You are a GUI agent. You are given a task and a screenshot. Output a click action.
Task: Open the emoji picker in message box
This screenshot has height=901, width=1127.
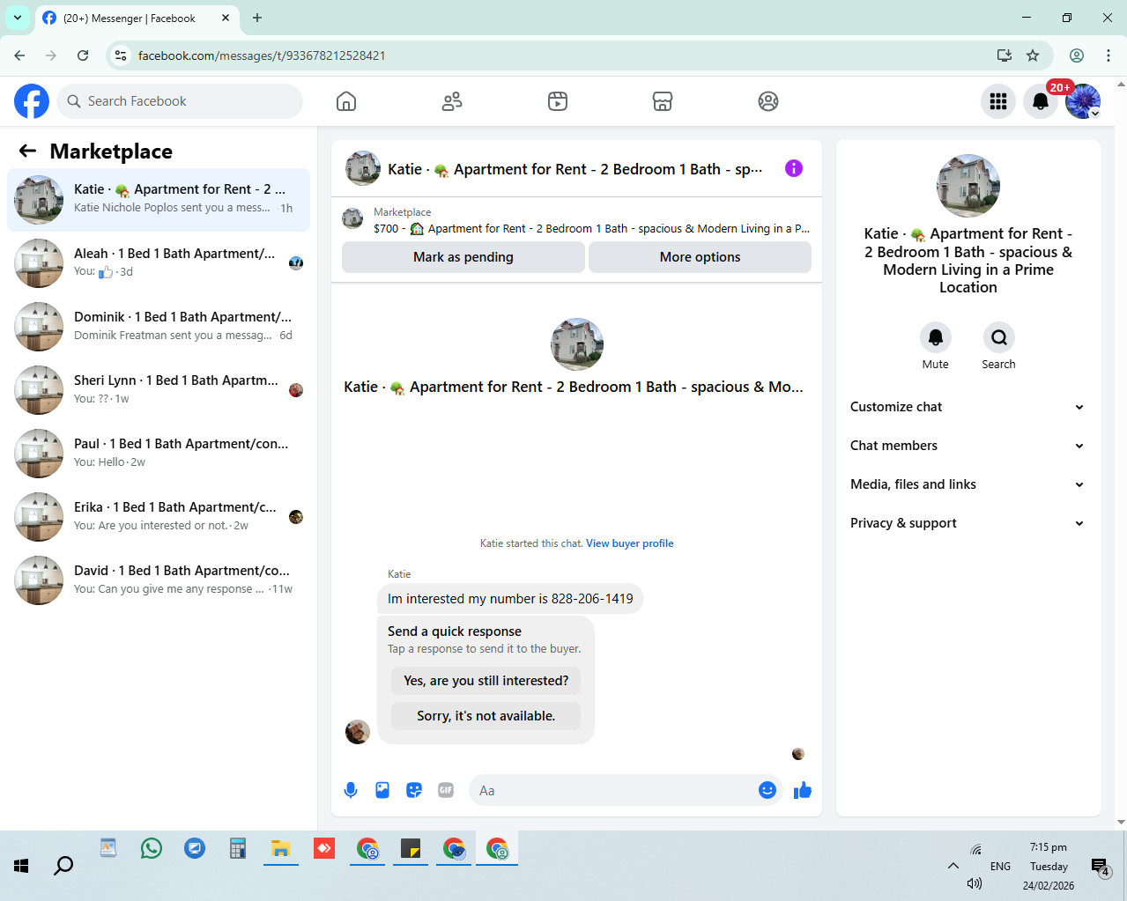click(767, 790)
